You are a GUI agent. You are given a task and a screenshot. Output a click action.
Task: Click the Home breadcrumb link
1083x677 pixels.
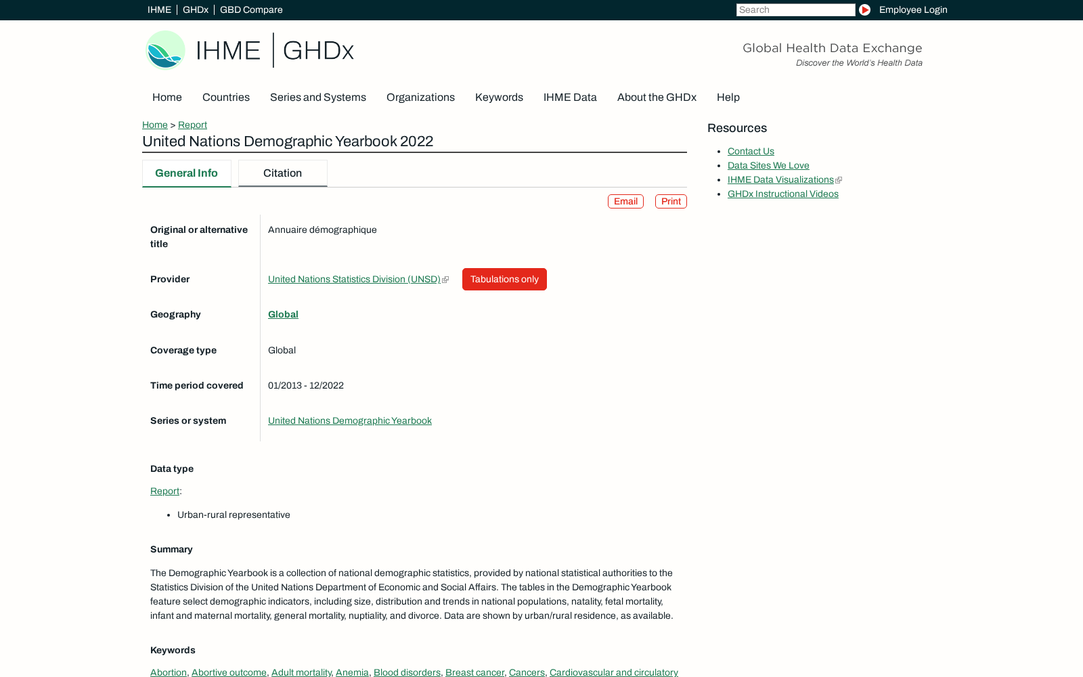tap(155, 125)
